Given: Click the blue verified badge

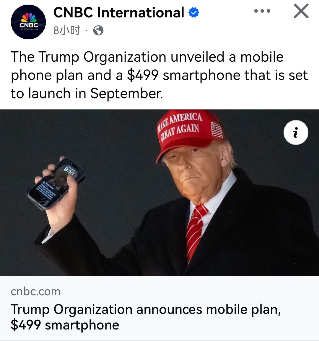Looking at the screenshot, I should pyautogui.click(x=193, y=12).
